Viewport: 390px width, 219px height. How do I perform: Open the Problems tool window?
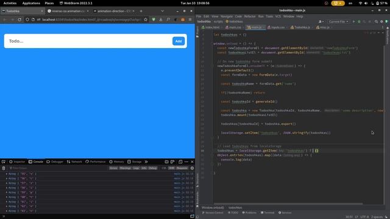tap(249, 212)
